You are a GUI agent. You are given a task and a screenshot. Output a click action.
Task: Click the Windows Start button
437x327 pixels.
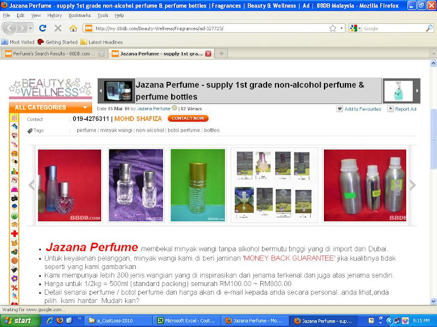20,321
